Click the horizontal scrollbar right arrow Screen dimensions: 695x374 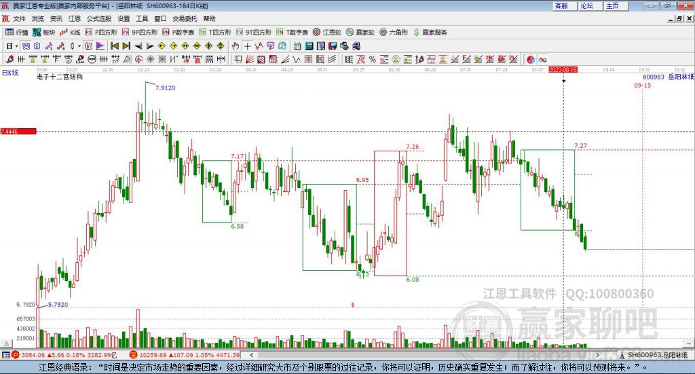[x=597, y=355]
